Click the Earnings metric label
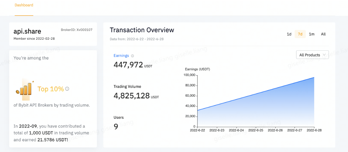 tap(121, 56)
